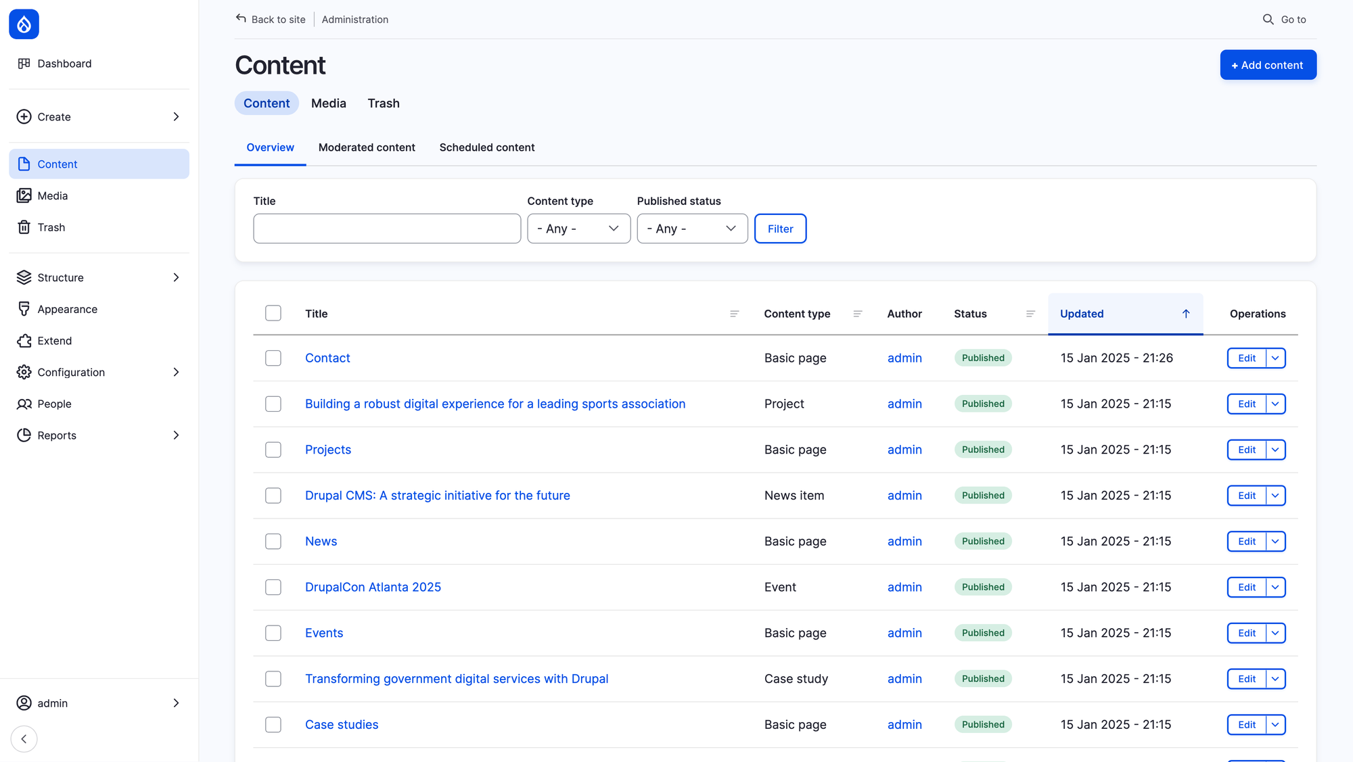Tick checkbox for DrupalCon Atlanta 2025
Screen dimensions: 1353x762
click(273, 588)
